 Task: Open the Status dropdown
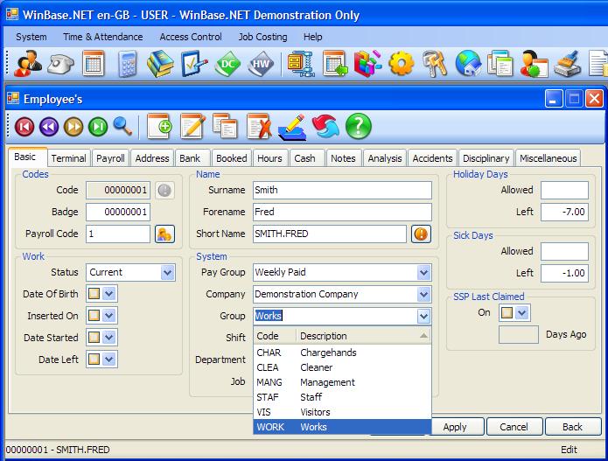pyautogui.click(x=167, y=272)
